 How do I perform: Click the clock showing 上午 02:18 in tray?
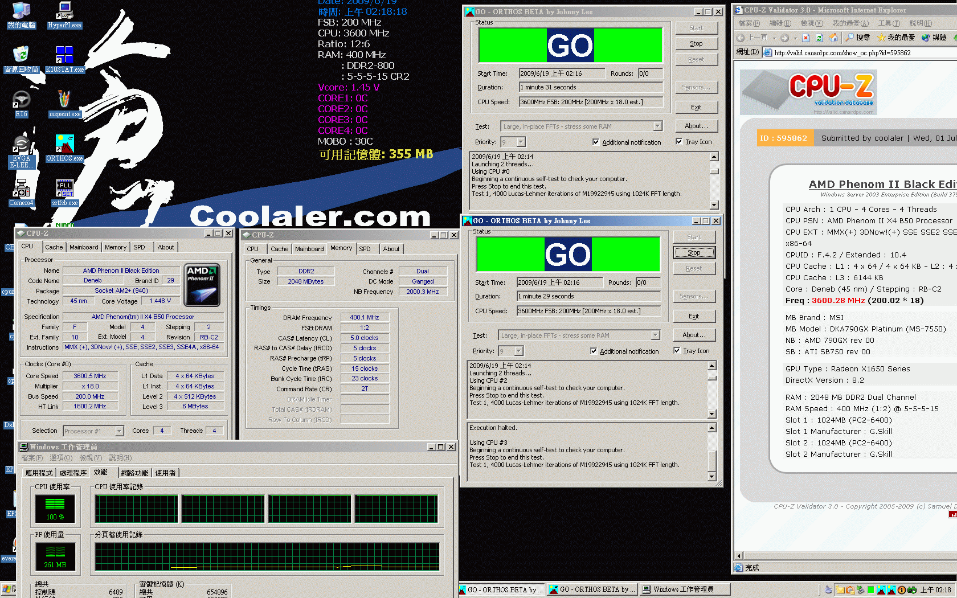pos(936,590)
